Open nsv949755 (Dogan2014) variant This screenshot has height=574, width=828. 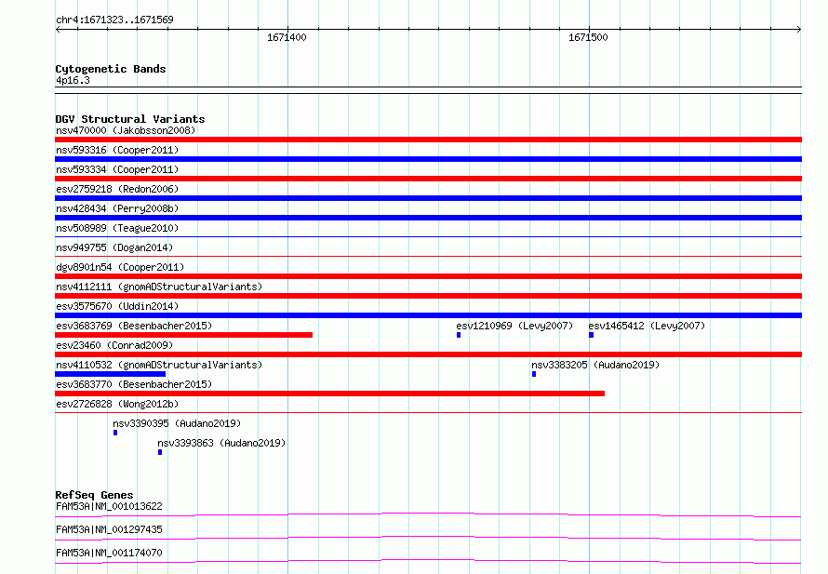pos(114,247)
